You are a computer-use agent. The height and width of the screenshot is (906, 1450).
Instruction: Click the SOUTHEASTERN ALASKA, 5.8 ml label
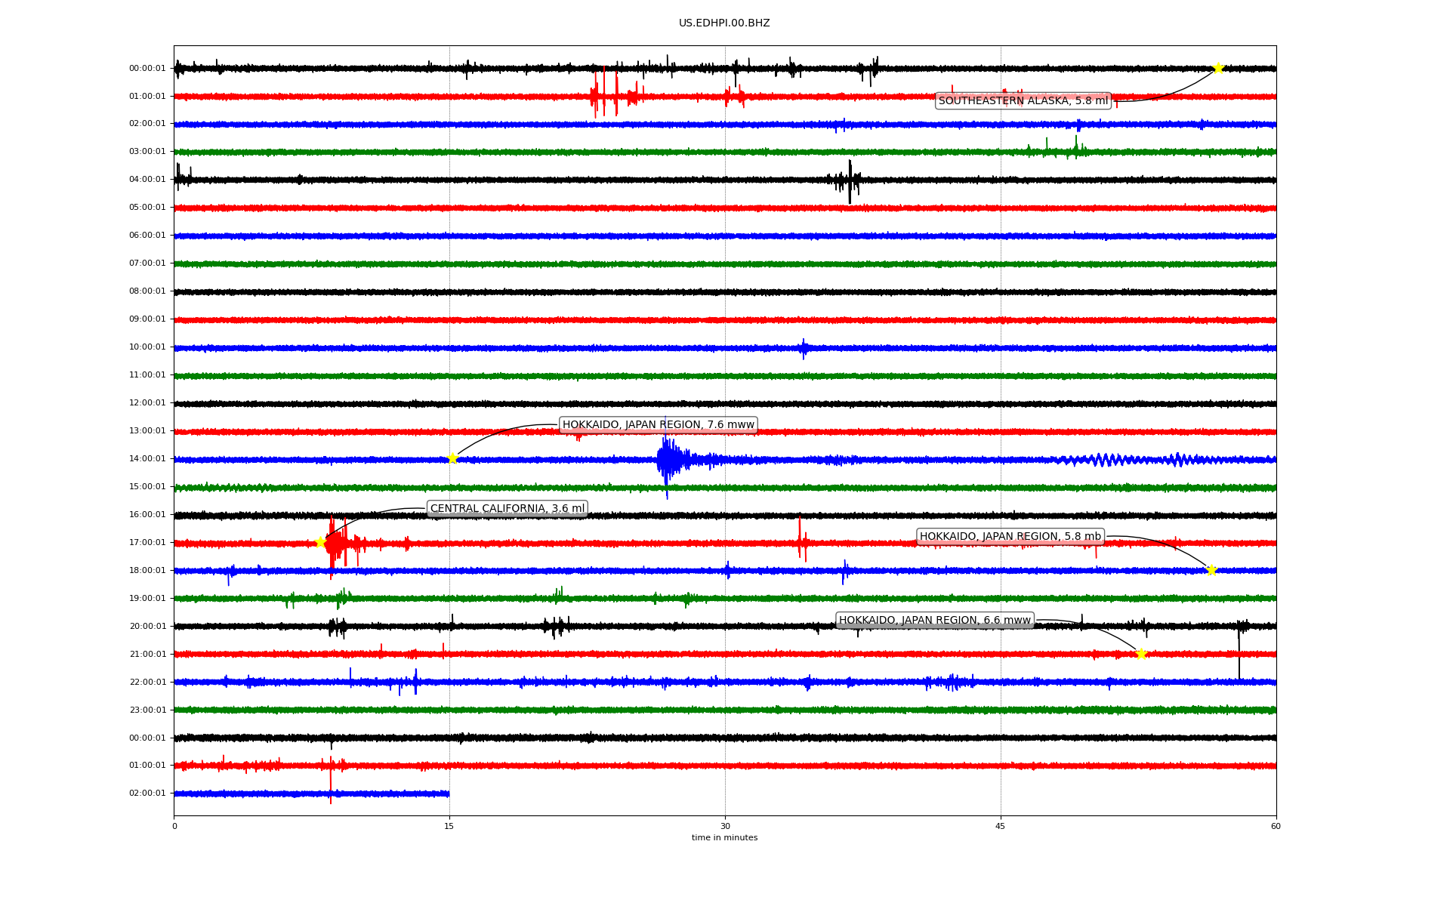tap(1023, 100)
